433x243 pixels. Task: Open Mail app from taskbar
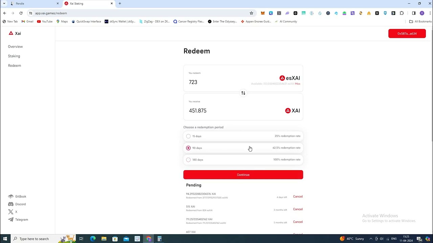[126, 239]
